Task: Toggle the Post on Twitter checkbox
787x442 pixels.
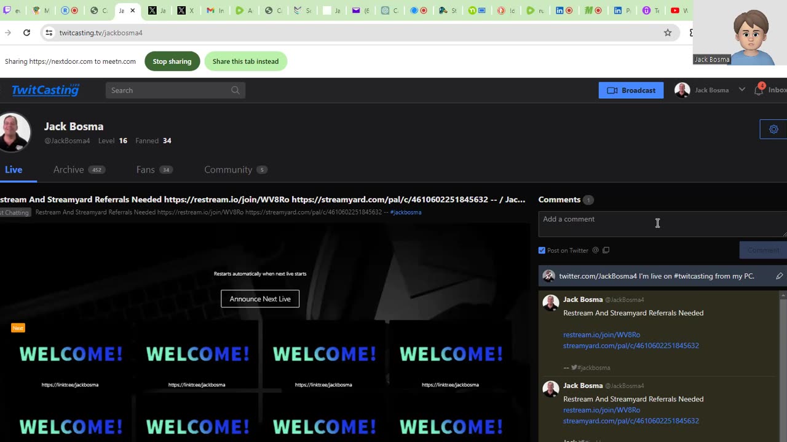Action: (542, 250)
